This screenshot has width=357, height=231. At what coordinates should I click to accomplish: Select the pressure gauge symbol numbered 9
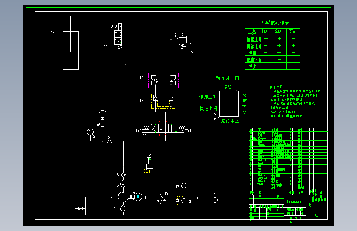(x=91, y=132)
